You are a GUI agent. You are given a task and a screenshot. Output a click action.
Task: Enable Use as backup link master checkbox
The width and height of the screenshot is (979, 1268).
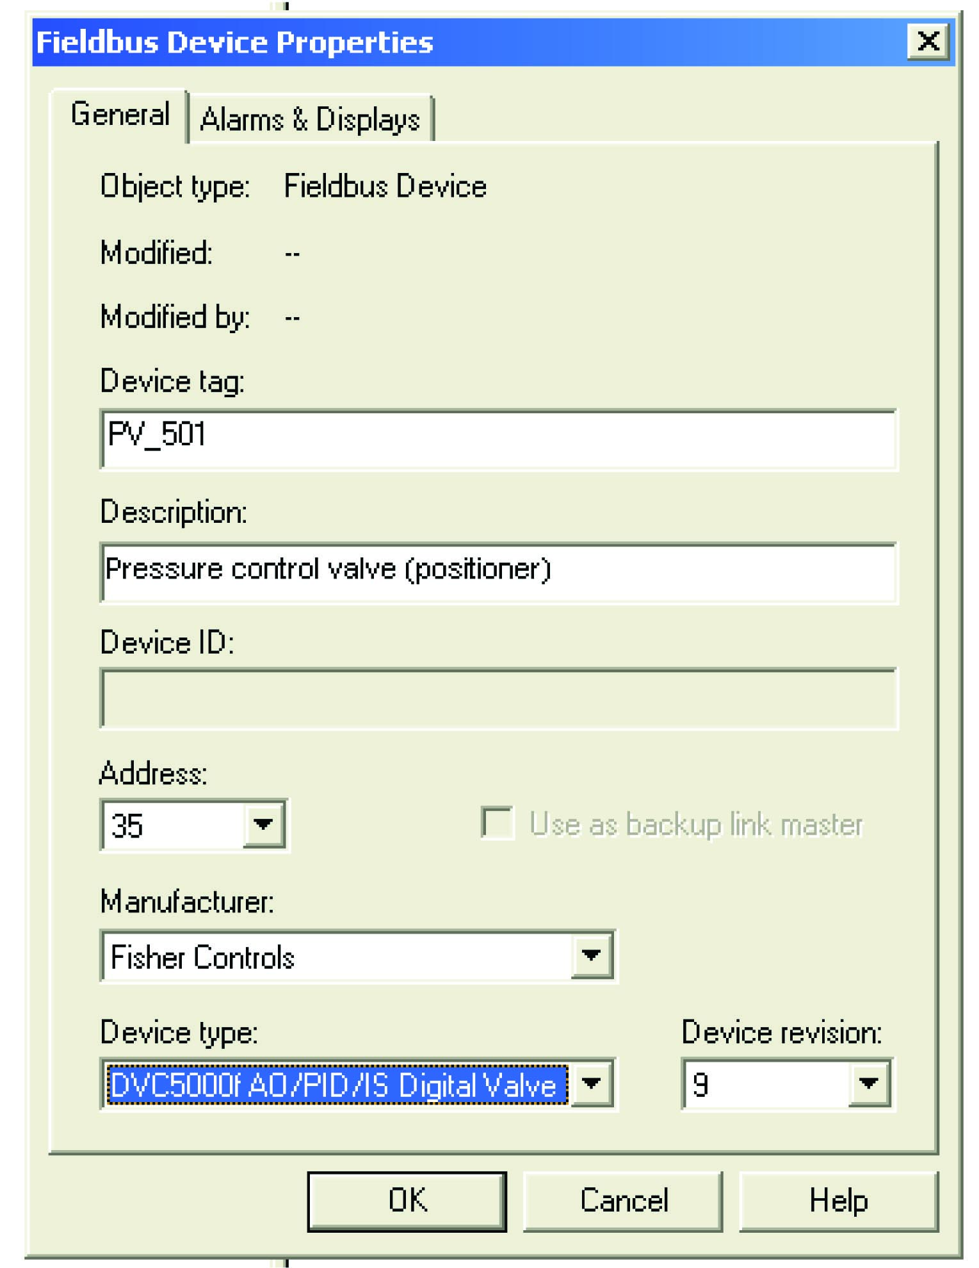coord(498,823)
